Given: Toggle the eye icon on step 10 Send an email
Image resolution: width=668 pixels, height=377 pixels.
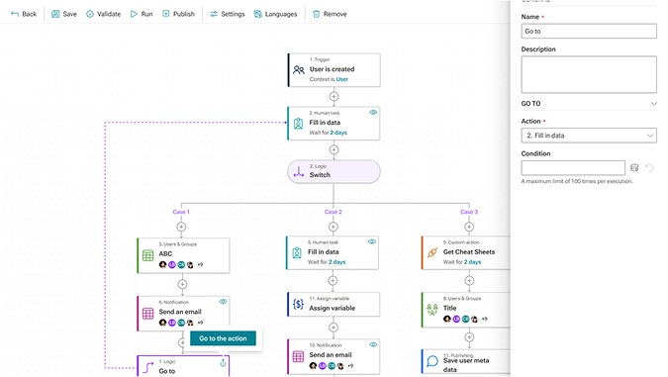Looking at the screenshot, I should coord(373,344).
